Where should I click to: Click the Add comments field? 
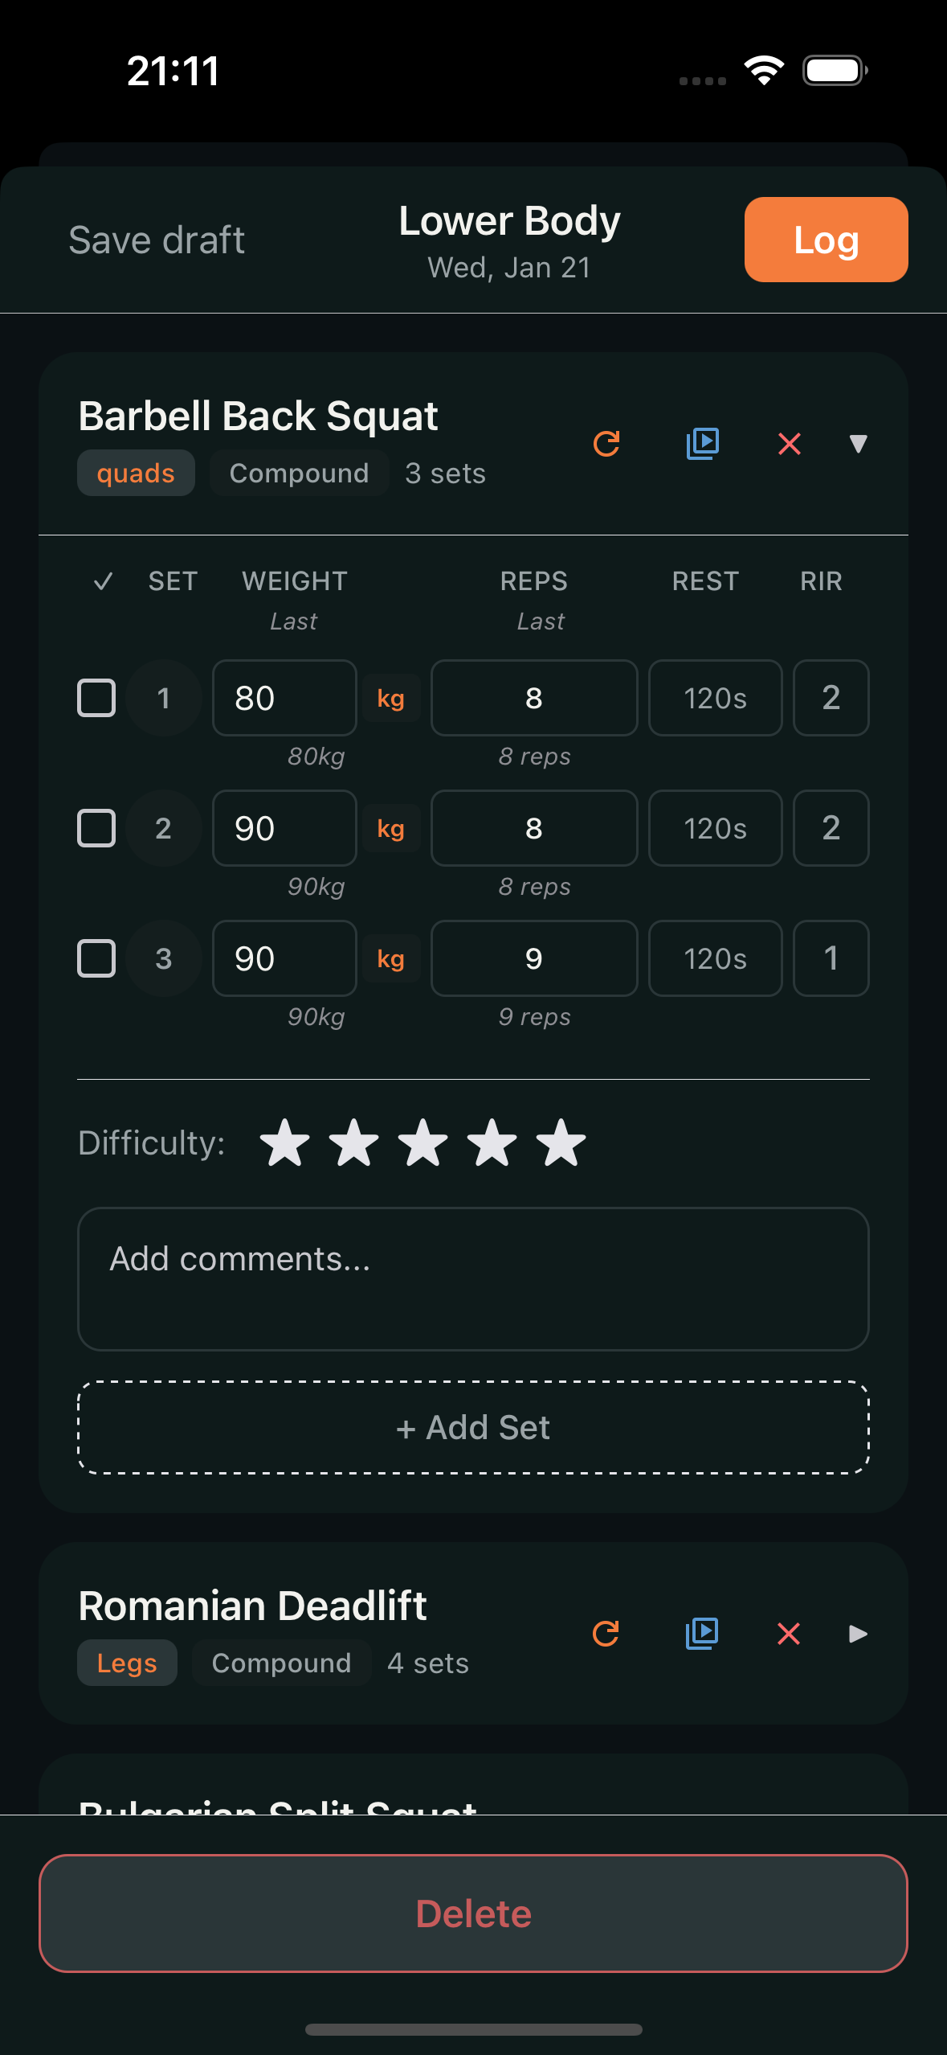tap(473, 1278)
